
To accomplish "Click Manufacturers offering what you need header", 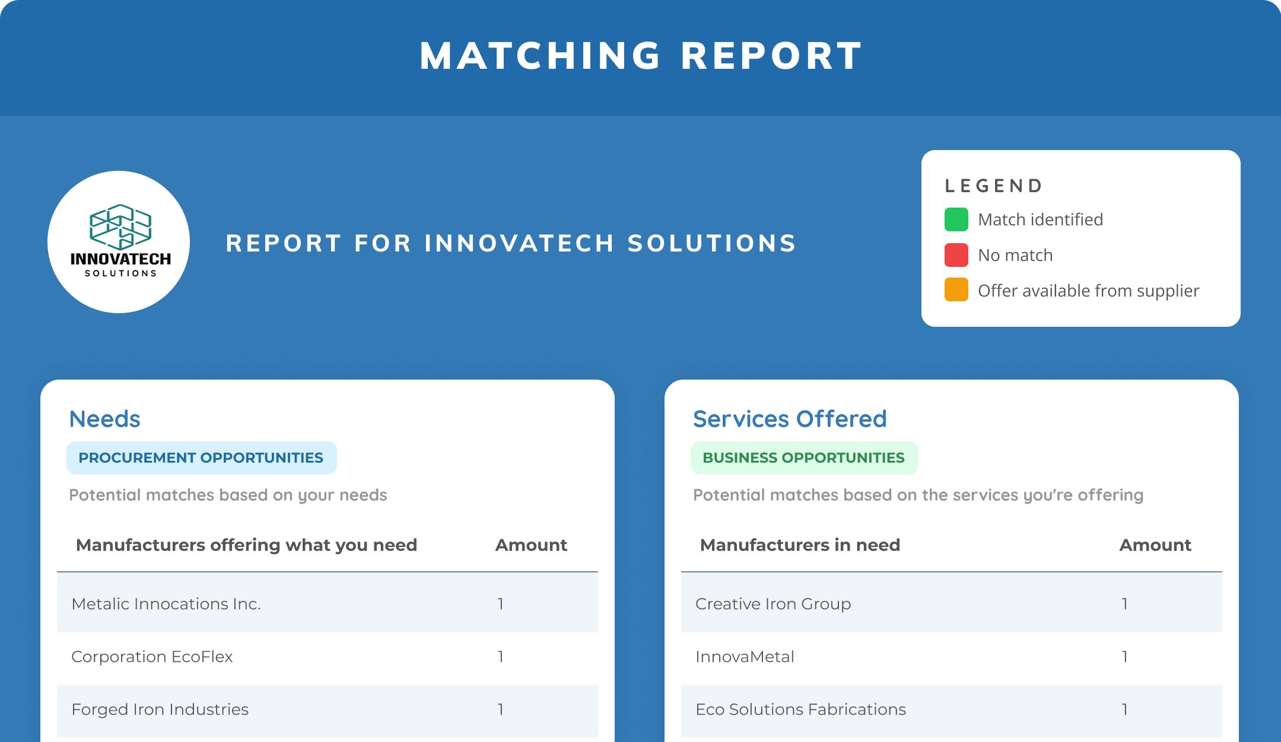I will (246, 545).
